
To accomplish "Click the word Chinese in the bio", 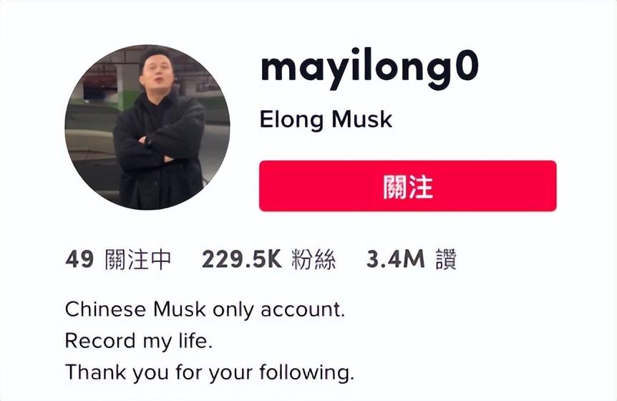I will pyautogui.click(x=105, y=309).
